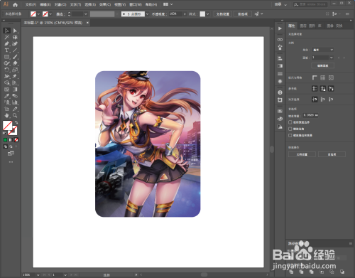Open the 对象(O) menu
Viewport: 355px width, 278px height.
(60, 4)
